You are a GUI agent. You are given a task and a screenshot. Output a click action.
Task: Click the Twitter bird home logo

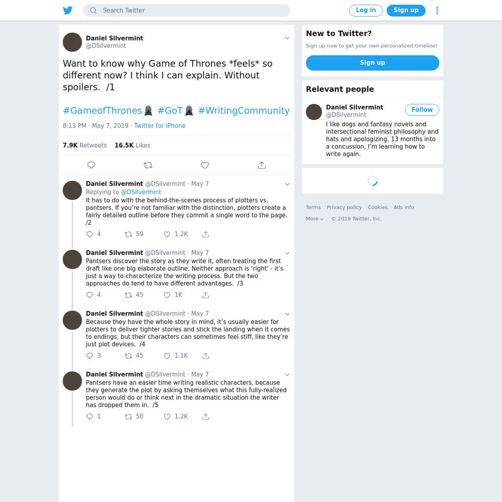(68, 10)
